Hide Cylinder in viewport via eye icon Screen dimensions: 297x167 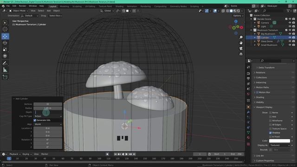pyautogui.click(x=290, y=38)
